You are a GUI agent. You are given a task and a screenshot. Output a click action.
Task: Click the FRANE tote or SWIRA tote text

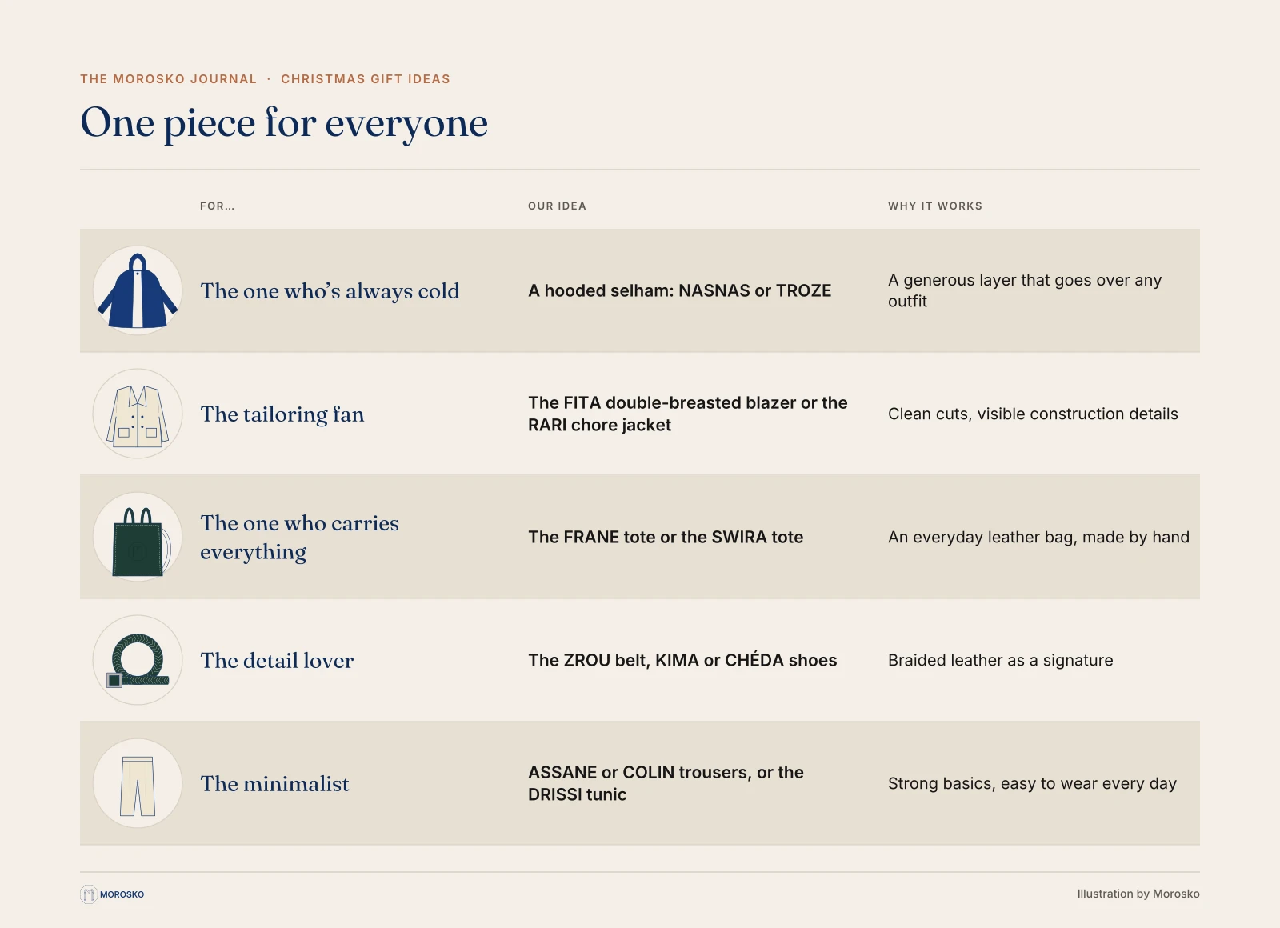[666, 538]
